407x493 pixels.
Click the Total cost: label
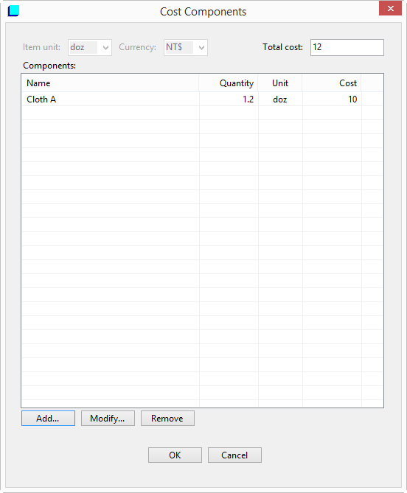[x=282, y=47]
